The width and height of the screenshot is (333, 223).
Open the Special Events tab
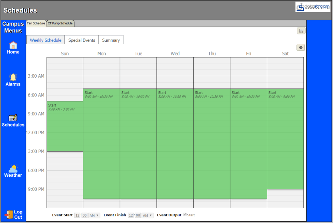[x=81, y=40]
